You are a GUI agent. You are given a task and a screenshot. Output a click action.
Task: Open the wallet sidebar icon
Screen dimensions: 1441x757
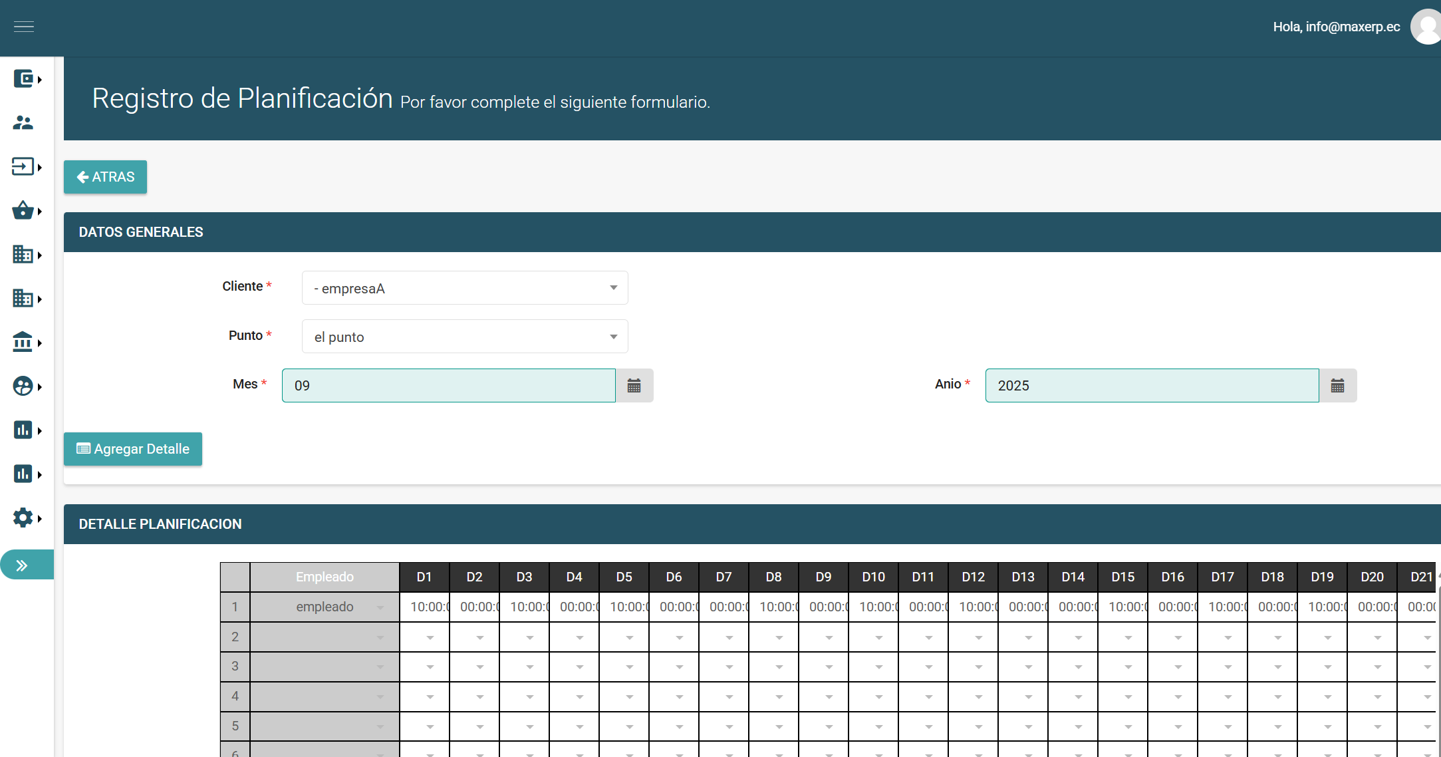24,79
